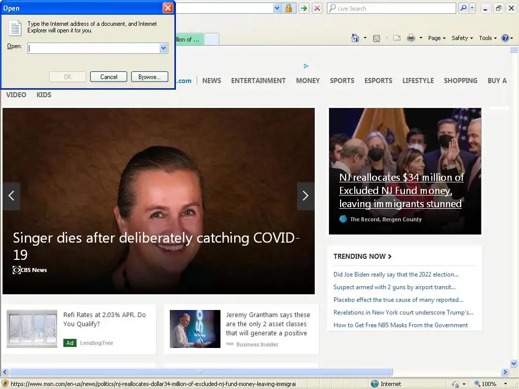Click the RSS feeds icon
The width and height of the screenshot is (519, 389).
click(377, 38)
